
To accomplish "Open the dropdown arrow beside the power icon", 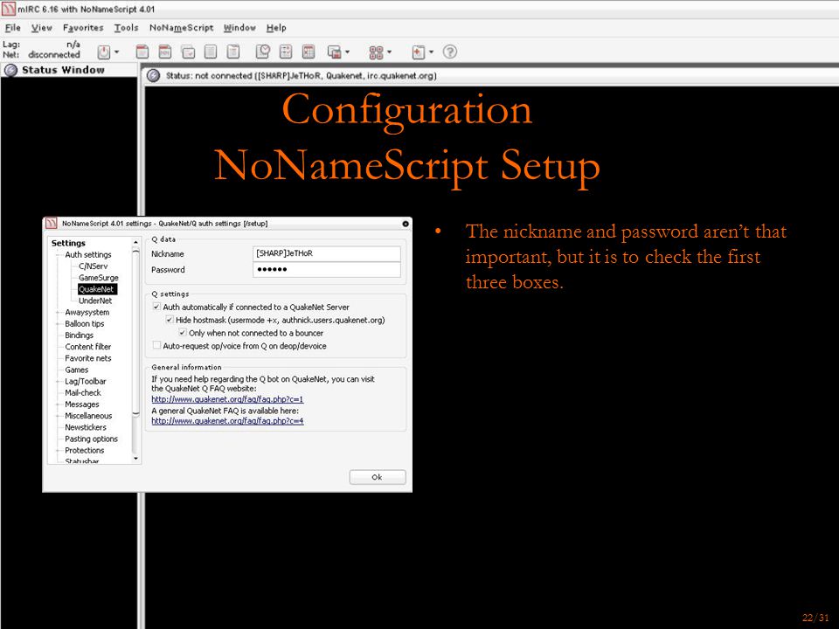I will [x=116, y=52].
